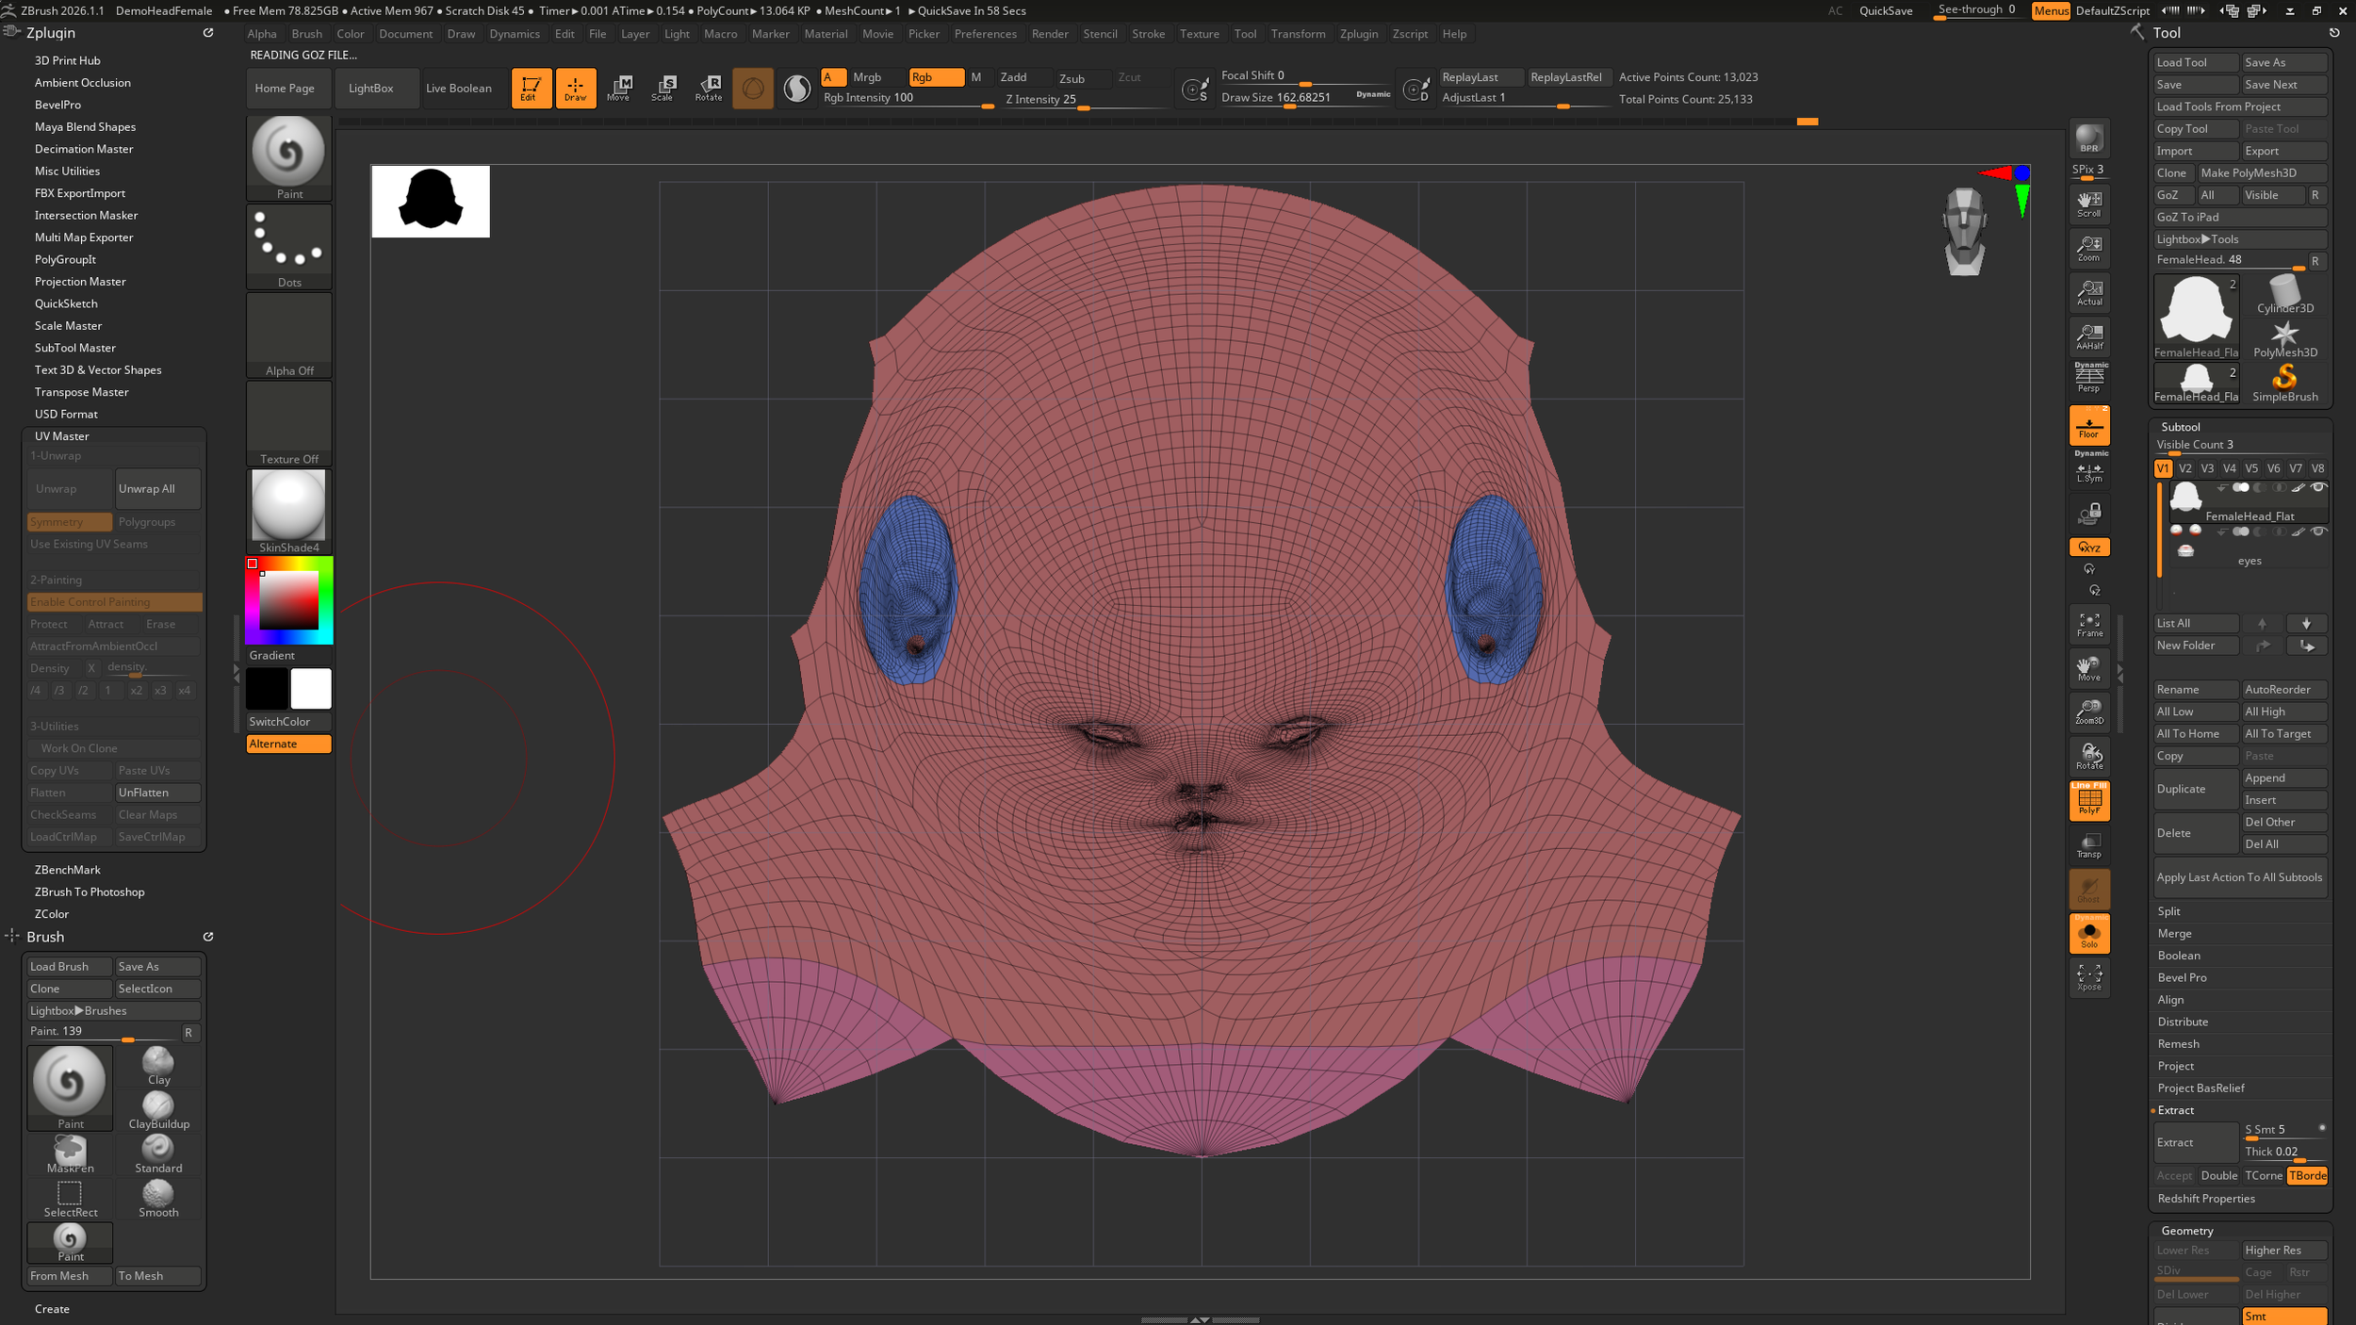Hide the eyes subtool with its eye icon
2356x1325 pixels.
click(2318, 531)
